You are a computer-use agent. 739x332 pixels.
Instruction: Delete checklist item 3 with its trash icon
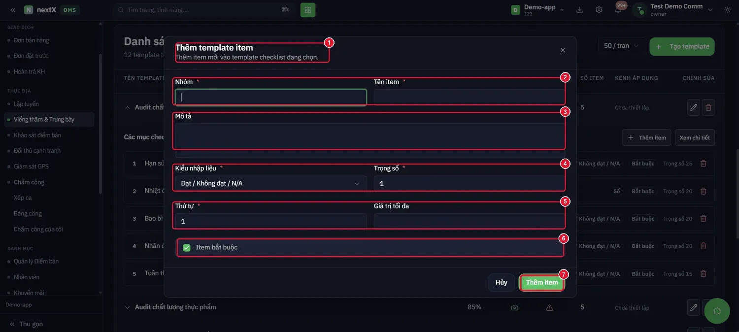click(x=704, y=219)
